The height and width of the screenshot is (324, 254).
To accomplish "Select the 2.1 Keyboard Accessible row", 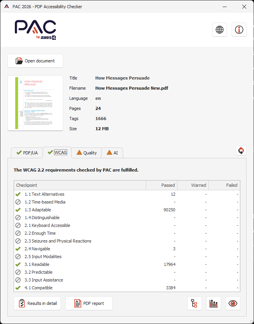I will click(127, 225).
